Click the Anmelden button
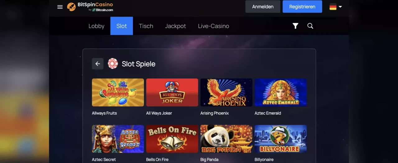Image resolution: width=398 pixels, height=163 pixels. 263,7
